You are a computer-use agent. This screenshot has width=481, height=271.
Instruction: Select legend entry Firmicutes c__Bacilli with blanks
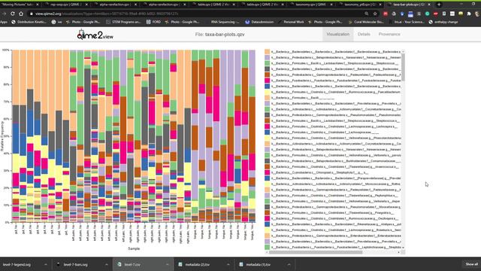303,98
